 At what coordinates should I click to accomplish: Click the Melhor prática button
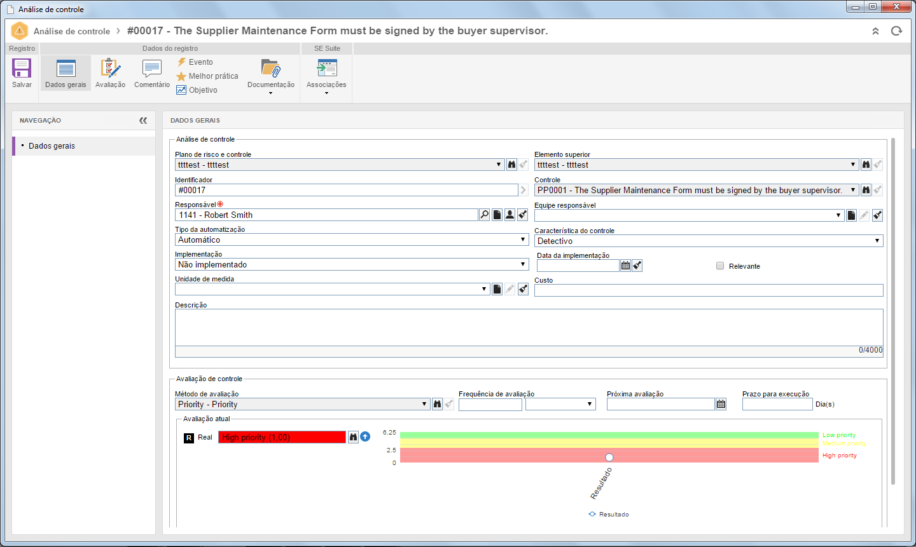(x=207, y=76)
